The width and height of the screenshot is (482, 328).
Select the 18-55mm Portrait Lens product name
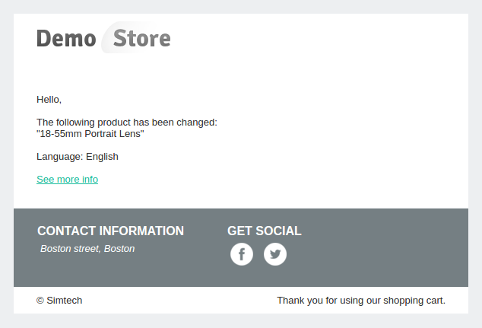click(x=90, y=134)
